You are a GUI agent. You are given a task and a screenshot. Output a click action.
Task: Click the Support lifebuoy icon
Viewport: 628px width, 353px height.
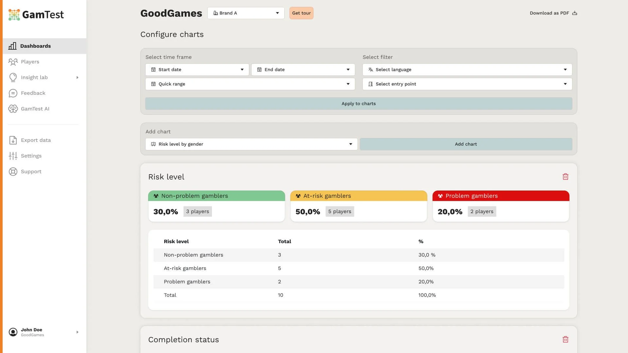(13, 172)
